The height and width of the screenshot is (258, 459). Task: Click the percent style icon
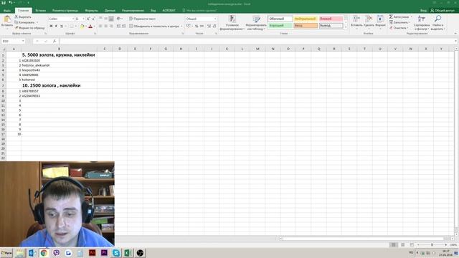tap(197, 27)
